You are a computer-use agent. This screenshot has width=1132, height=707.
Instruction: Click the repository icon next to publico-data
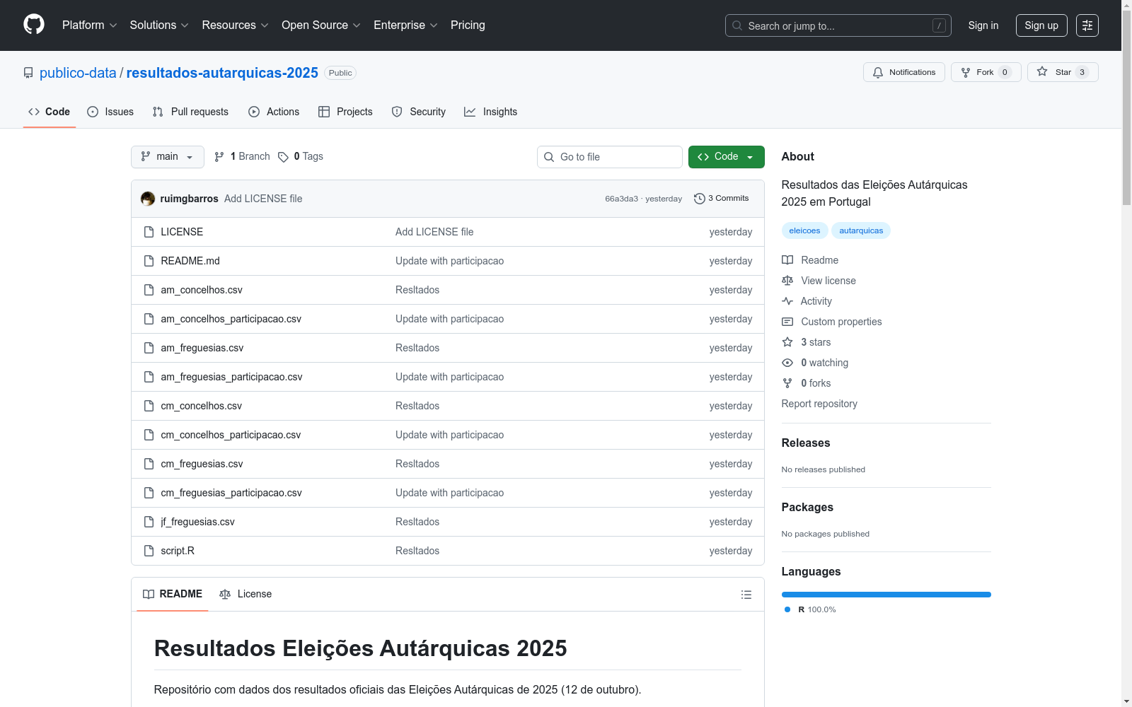click(x=28, y=73)
